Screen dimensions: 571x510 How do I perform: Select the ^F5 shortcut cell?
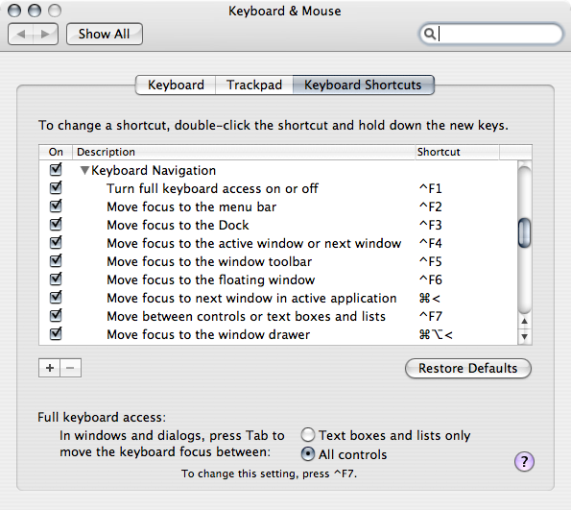tap(430, 262)
